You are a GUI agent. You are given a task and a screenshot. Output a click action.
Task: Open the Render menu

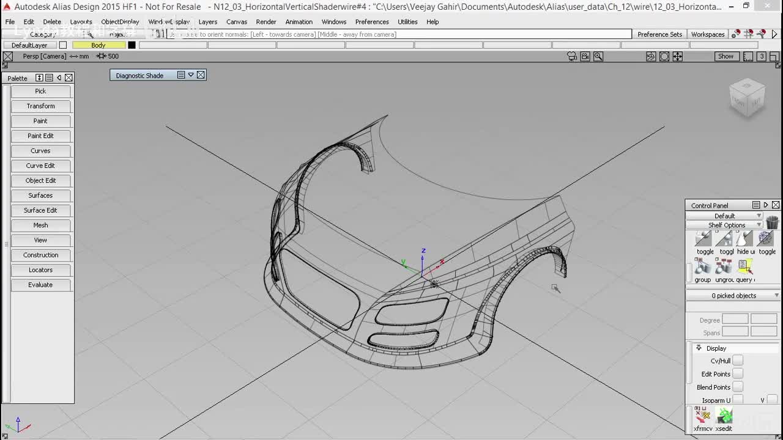coord(266,22)
